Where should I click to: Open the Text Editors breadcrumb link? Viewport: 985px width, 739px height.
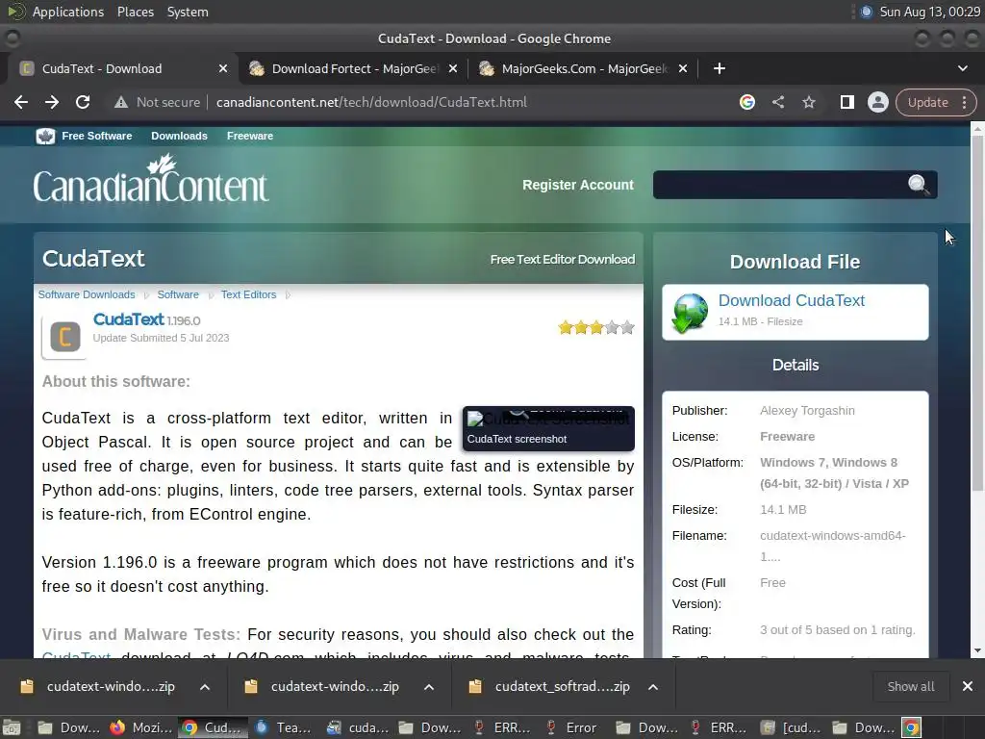[x=249, y=294]
